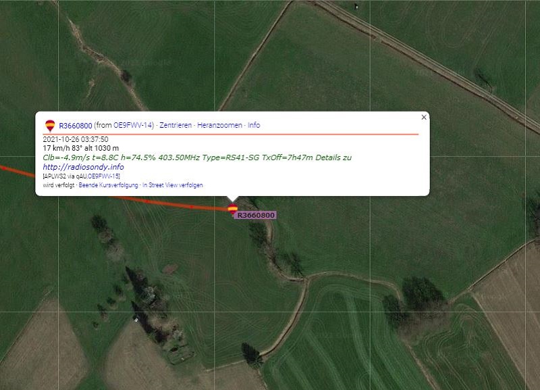
Task: Click the track point dot nearest the balloon
Action: [x=192, y=207]
